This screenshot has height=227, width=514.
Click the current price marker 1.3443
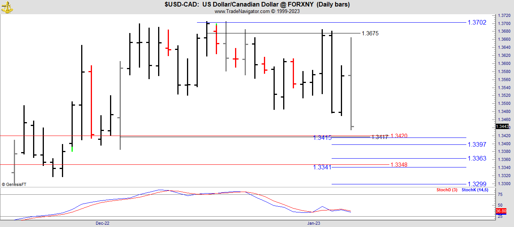[502, 126]
